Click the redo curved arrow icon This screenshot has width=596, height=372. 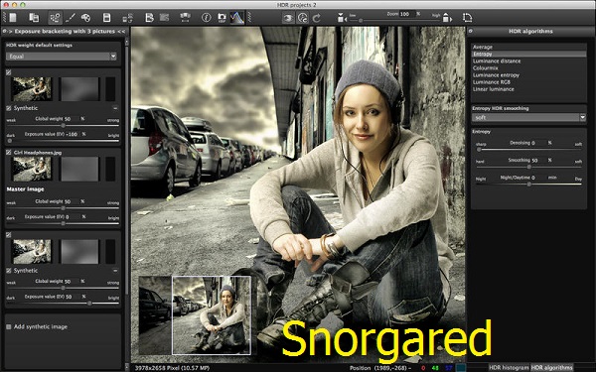coord(316,18)
